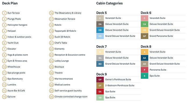
Task: Click the Reception & Excursion centre label
Action: pyautogui.click(x=70, y=55)
